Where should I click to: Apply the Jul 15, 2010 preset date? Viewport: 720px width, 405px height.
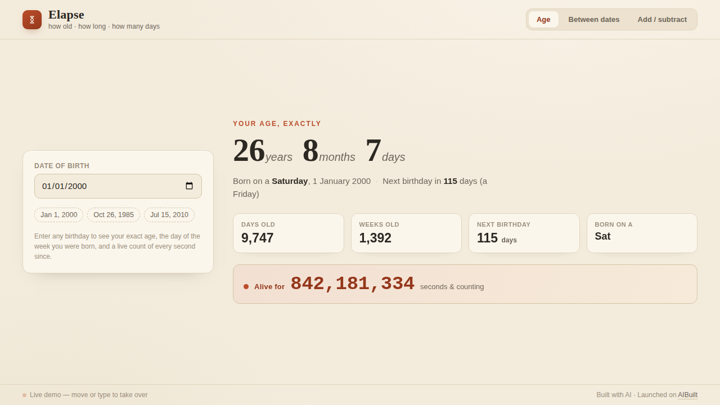pos(169,215)
